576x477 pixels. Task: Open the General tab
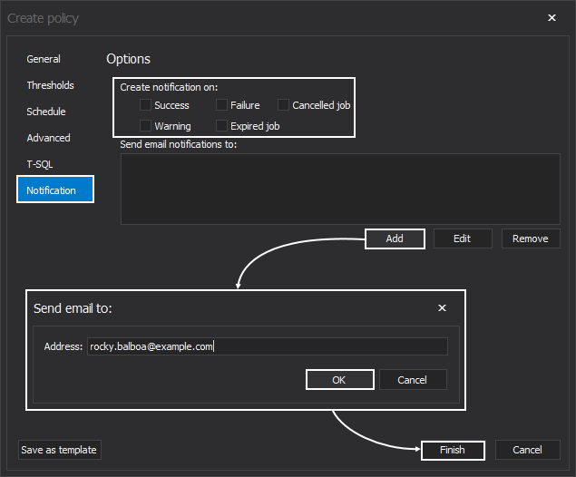click(x=44, y=59)
